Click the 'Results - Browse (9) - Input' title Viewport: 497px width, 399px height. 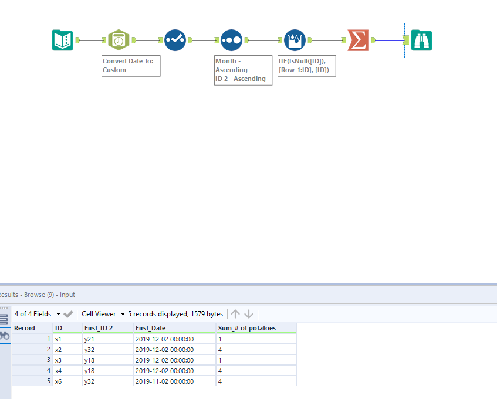(x=38, y=295)
